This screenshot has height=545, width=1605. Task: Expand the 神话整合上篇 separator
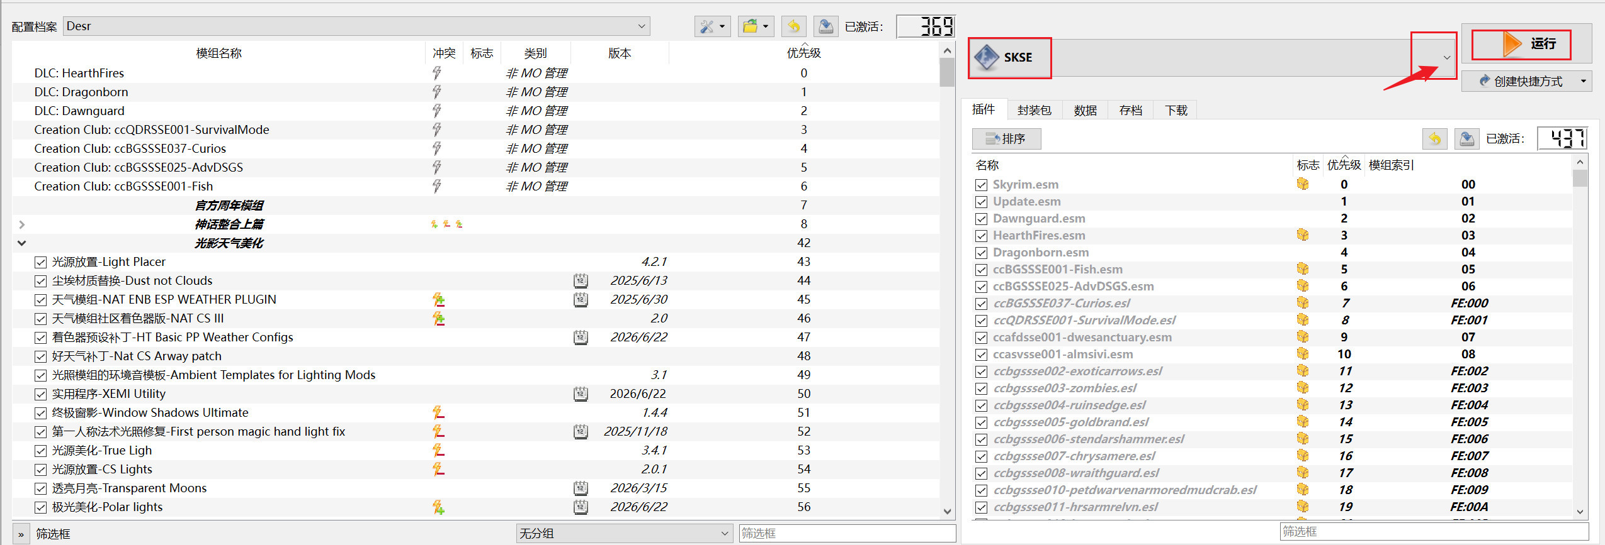[x=22, y=224]
